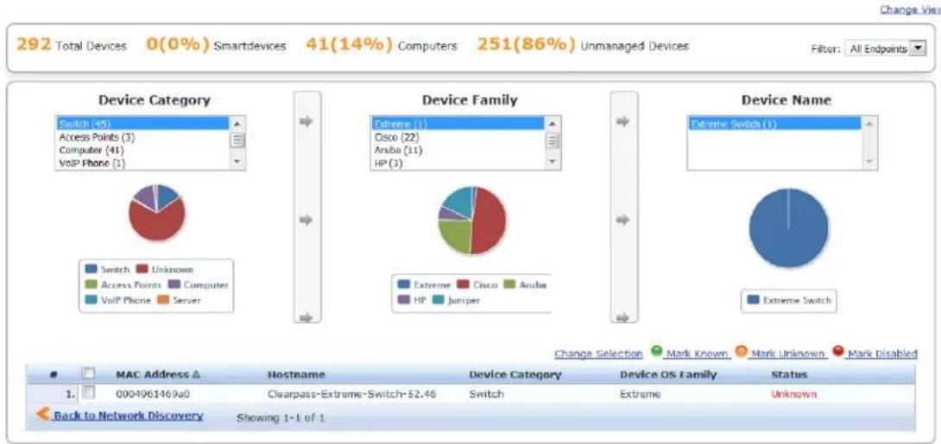Click the Device Family list scroll-up arrow
This screenshot has width=941, height=444.
(553, 123)
